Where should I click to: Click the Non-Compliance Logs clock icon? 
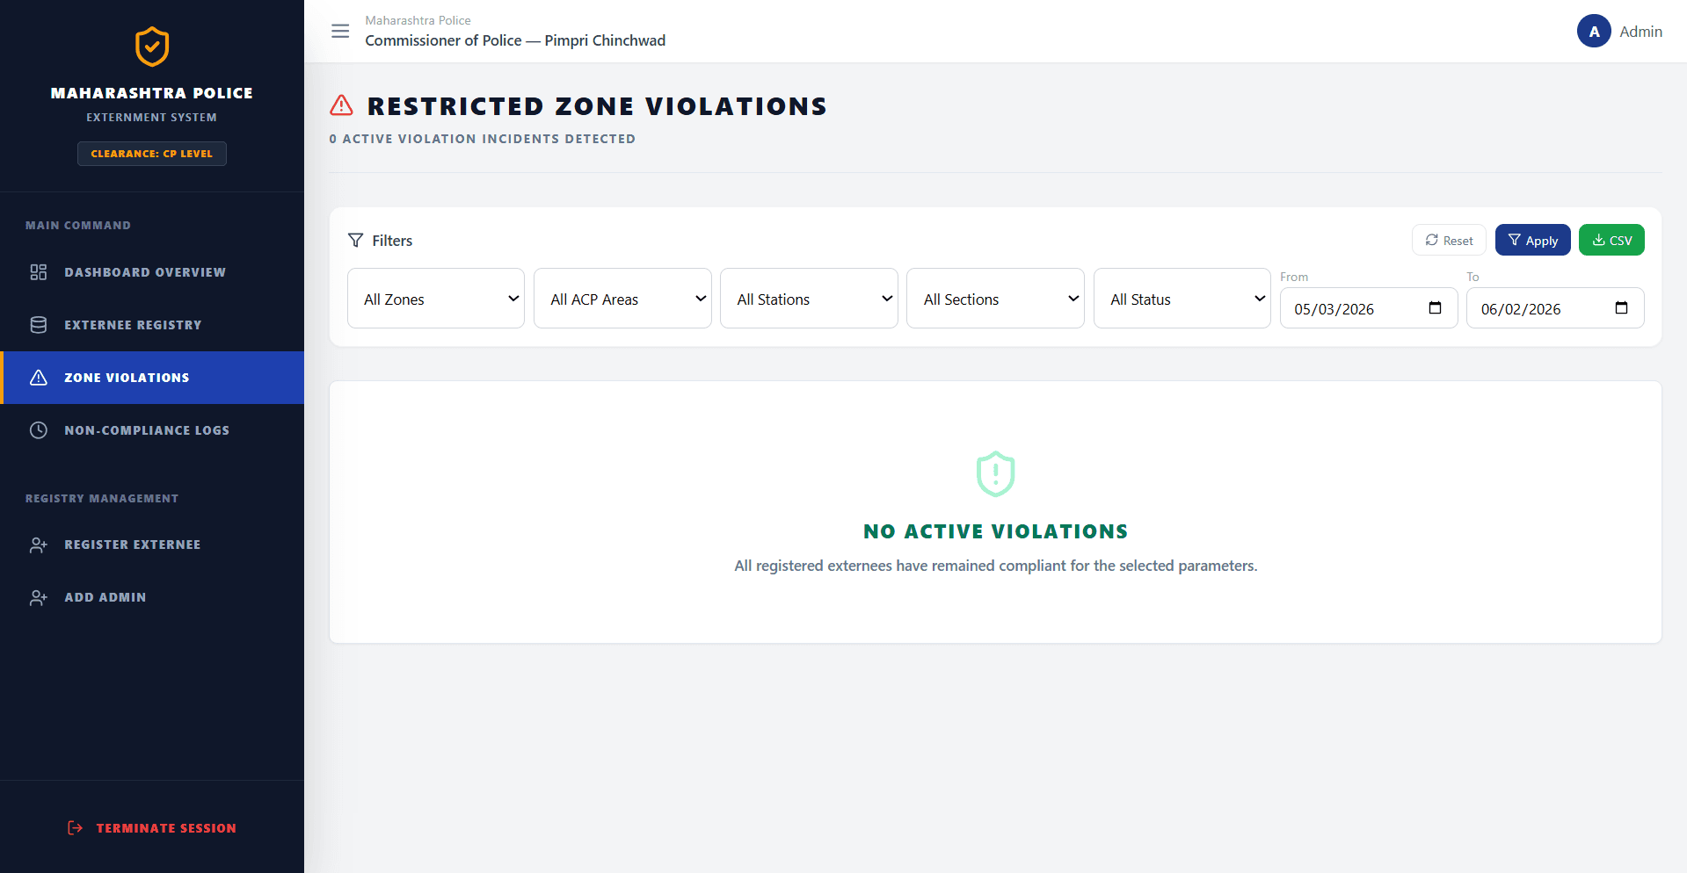[39, 430]
